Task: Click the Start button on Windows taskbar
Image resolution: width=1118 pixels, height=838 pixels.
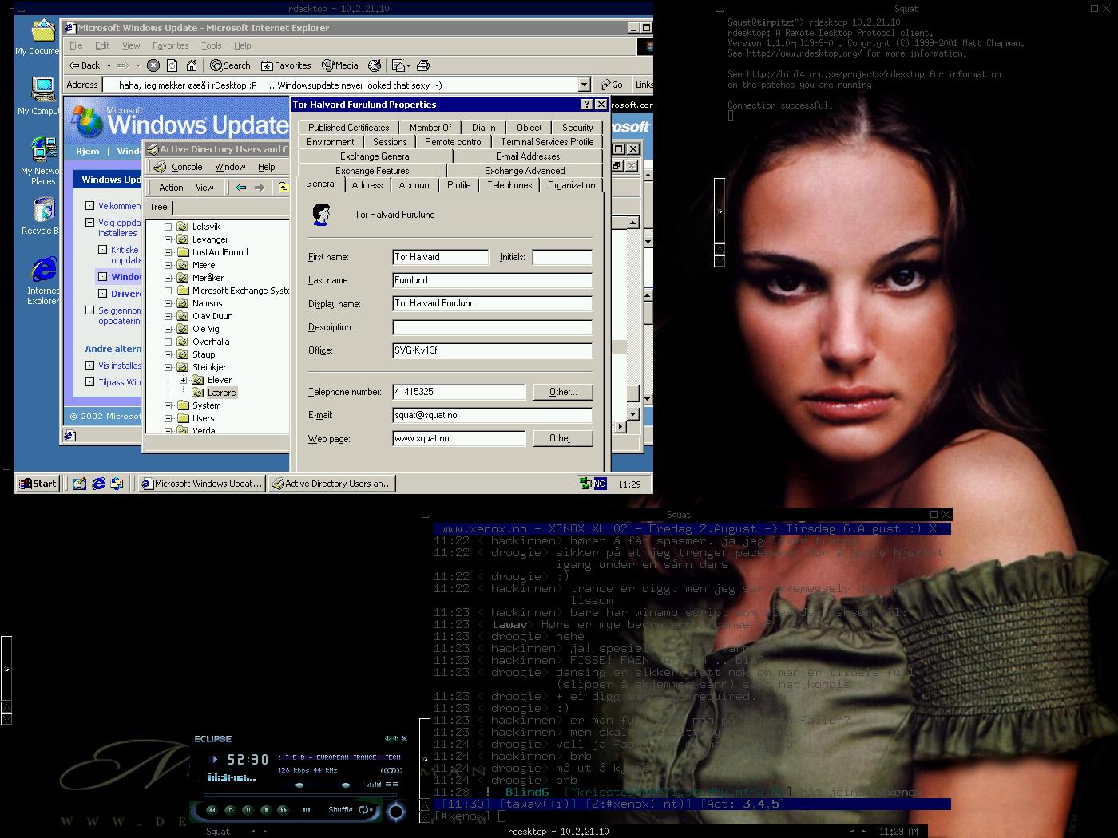Action: (x=38, y=484)
